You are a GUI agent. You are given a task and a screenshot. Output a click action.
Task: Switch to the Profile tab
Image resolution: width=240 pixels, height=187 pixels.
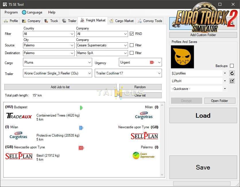click(11, 21)
